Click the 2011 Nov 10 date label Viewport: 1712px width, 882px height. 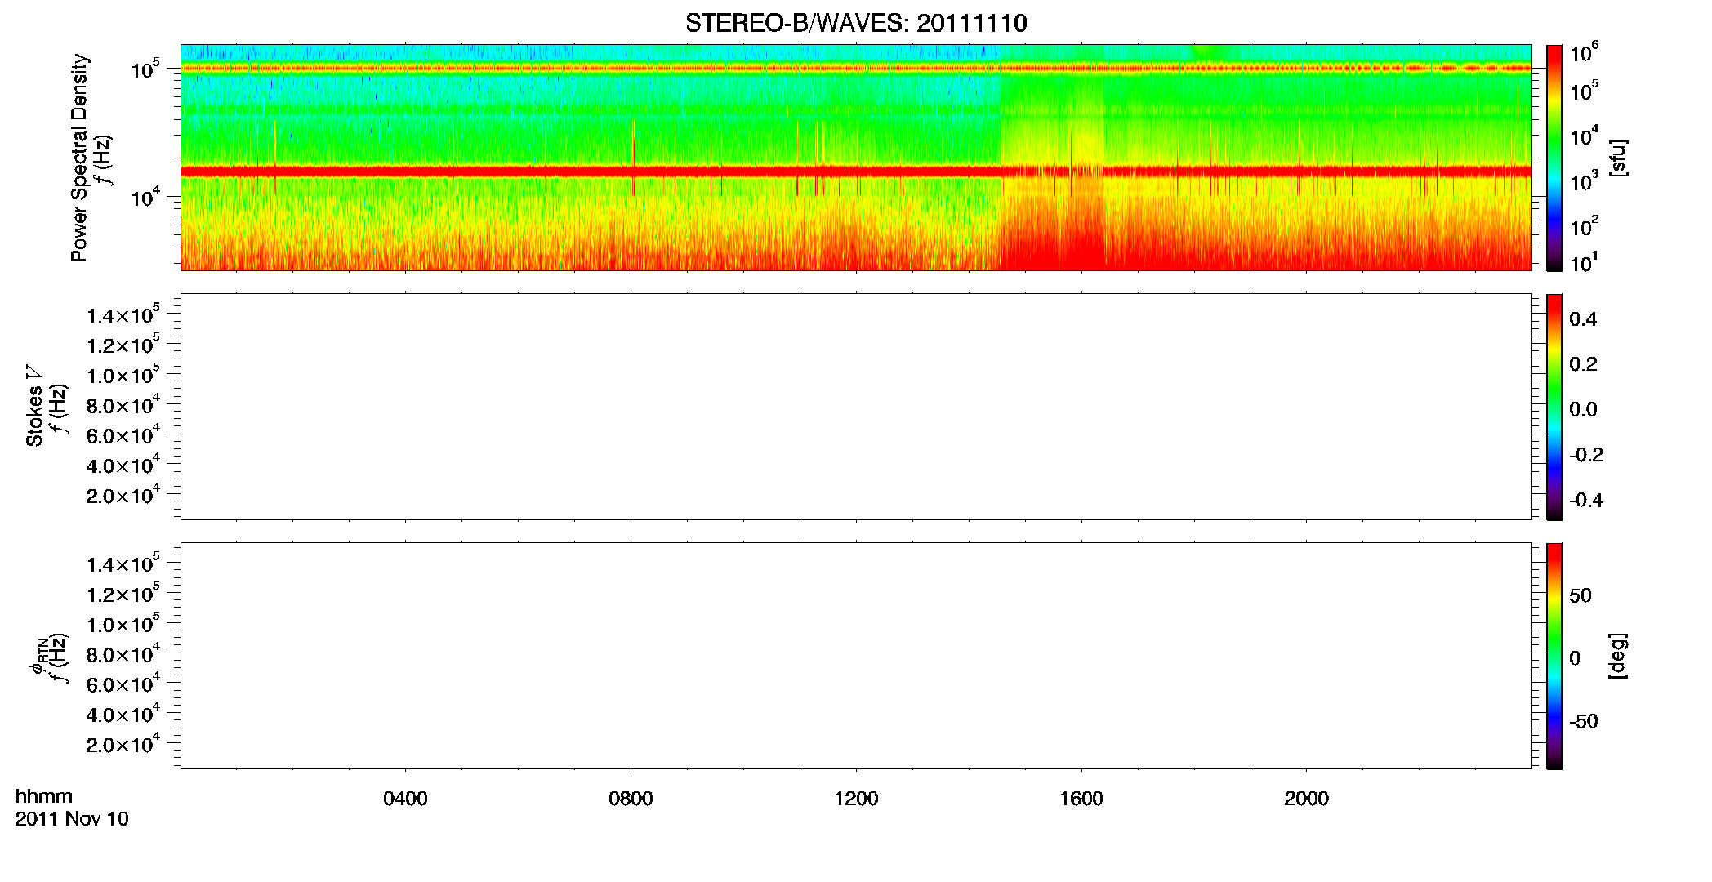tap(72, 819)
